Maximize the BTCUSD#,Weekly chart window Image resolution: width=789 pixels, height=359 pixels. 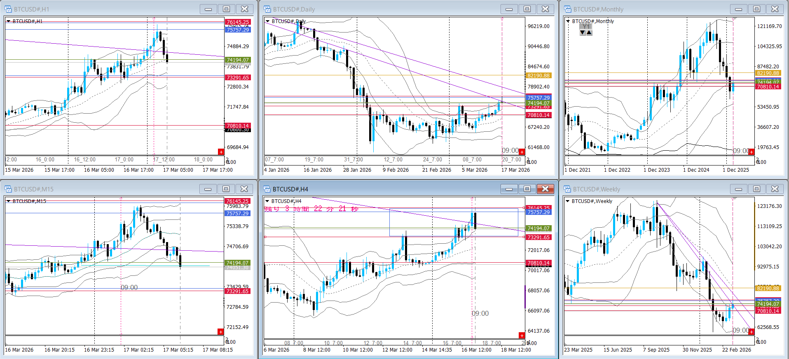756,189
